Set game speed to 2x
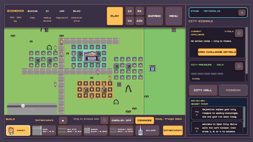The width and height of the screenshot is (253, 142). 140,11
